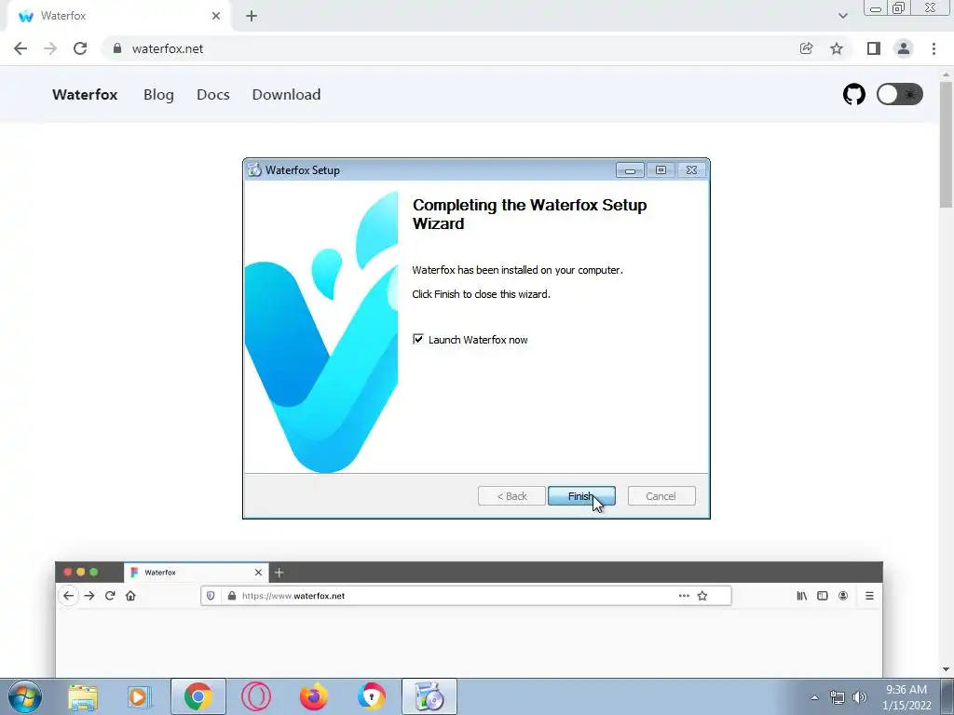Select the Waterfox tab in Chrome
The width and height of the screenshot is (954, 715).
click(118, 16)
